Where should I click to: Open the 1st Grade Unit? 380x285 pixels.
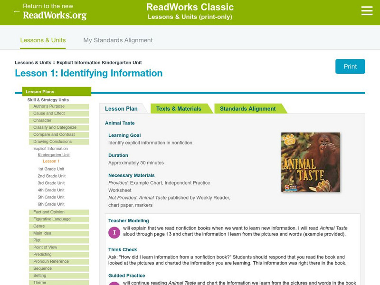51,169
